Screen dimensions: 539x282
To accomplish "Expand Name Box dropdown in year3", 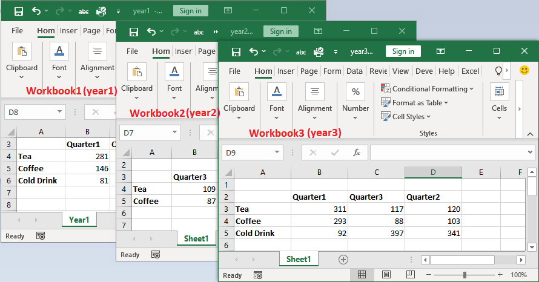I will click(277, 152).
